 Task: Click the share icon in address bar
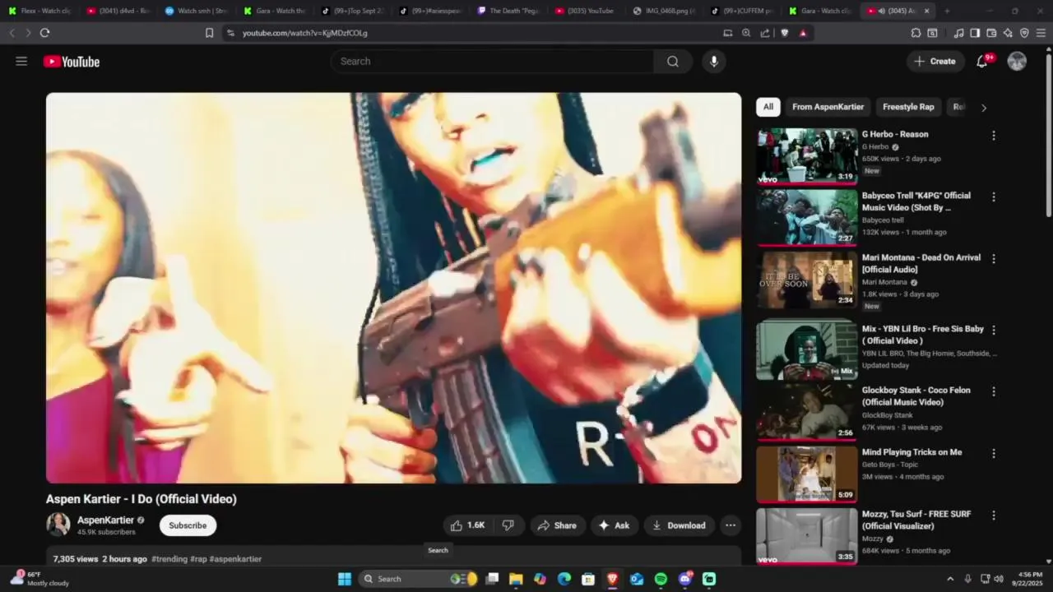pos(765,33)
